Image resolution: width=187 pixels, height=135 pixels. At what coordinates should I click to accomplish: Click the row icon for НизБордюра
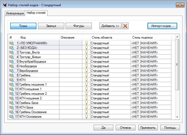tap(11, 66)
